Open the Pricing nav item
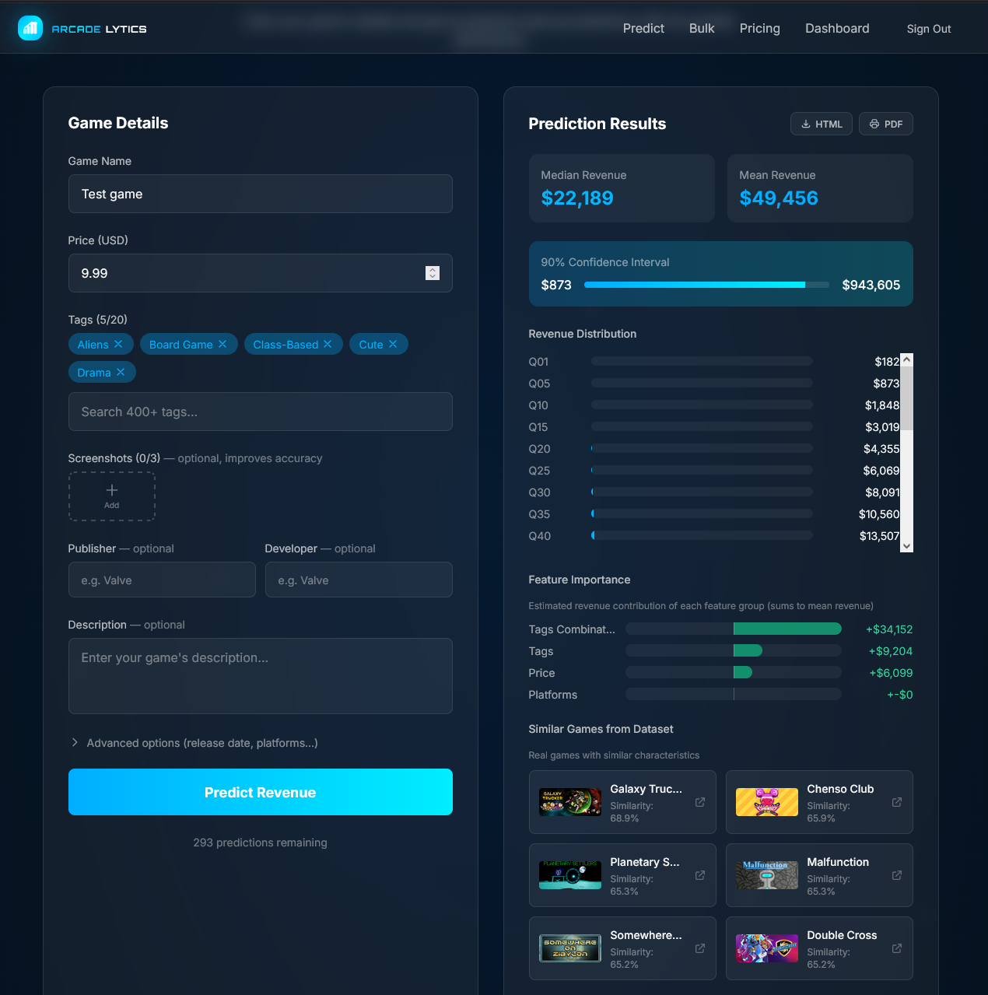Screen dimensions: 988x995 759,28
